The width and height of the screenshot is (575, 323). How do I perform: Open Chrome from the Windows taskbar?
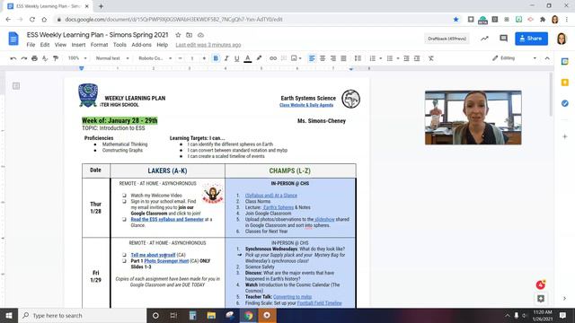(249, 315)
